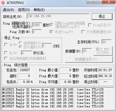Click the timeout count field before 次时
116x111 pixels.
pos(47,46)
